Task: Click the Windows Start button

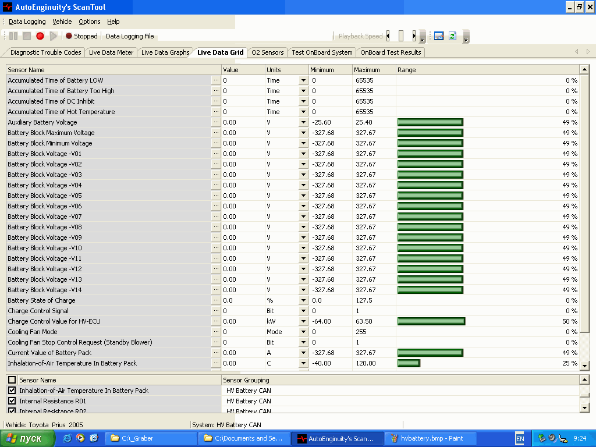Action: 24,438
